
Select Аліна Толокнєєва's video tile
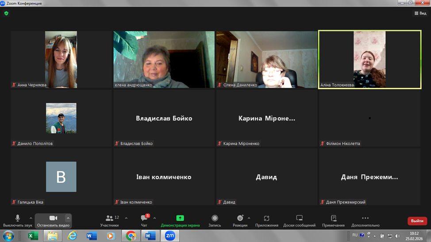pyautogui.click(x=369, y=60)
